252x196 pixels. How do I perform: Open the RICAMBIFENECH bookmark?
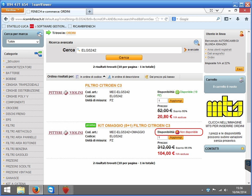82,26
